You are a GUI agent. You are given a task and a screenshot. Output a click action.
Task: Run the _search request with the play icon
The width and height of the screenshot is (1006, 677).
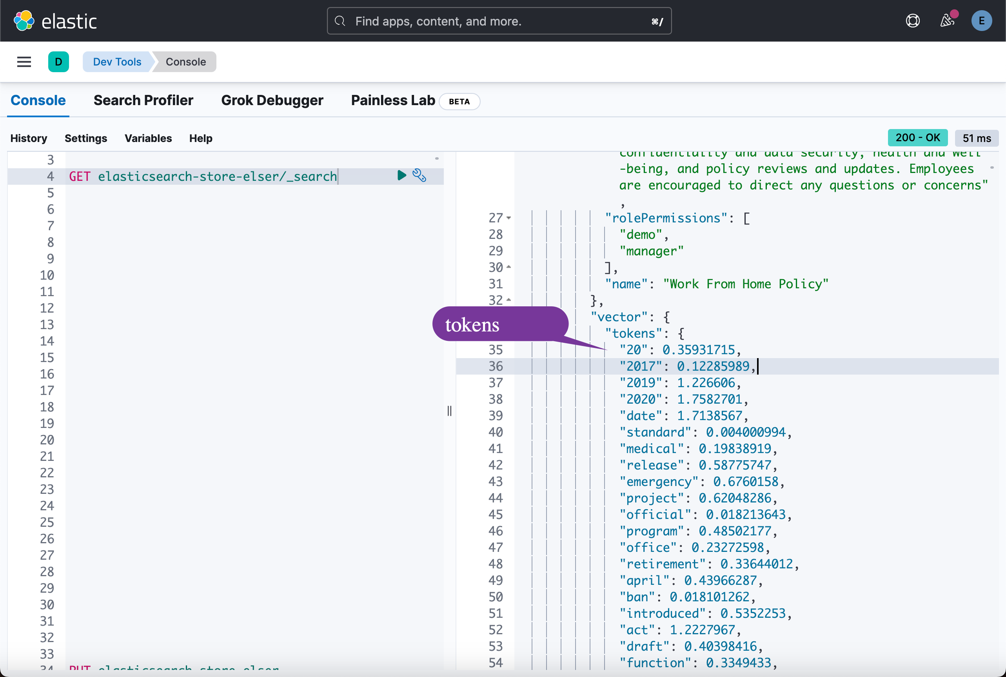pos(401,175)
